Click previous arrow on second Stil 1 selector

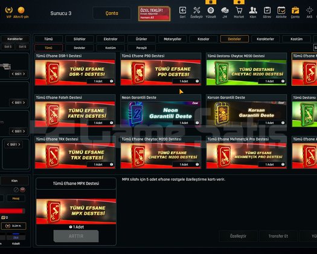pos(13,103)
